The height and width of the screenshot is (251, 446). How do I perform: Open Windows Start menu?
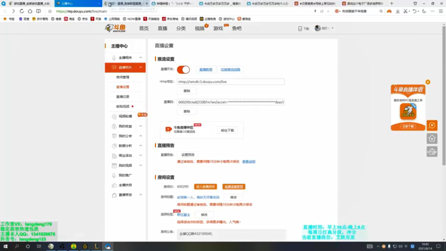click(6, 247)
